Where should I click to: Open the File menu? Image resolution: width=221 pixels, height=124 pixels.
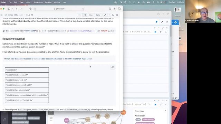click(10, 2)
